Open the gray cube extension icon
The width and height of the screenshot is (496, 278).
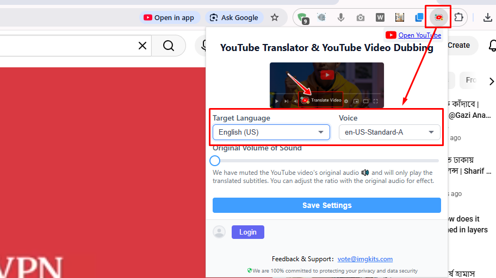[321, 18]
